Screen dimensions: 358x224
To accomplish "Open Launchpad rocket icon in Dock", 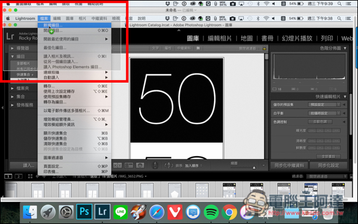I will 48,212.
